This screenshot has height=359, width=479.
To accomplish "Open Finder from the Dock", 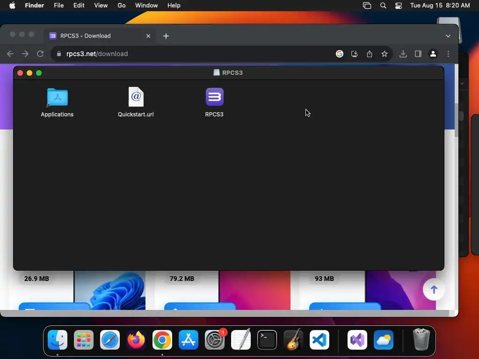I will click(x=58, y=340).
